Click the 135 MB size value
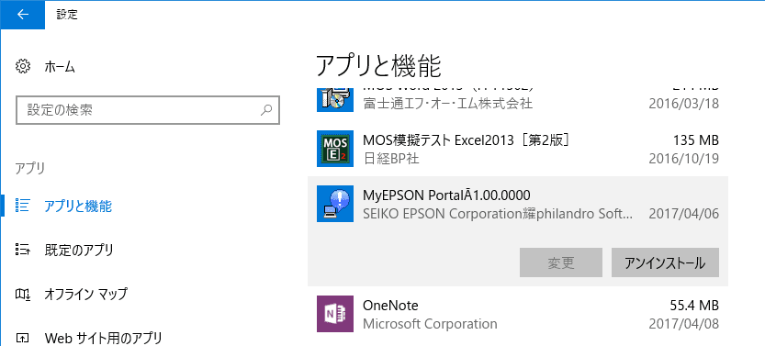The image size is (765, 346). [x=696, y=140]
